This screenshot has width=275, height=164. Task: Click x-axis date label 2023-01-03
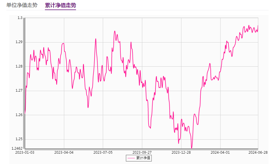click(25, 153)
